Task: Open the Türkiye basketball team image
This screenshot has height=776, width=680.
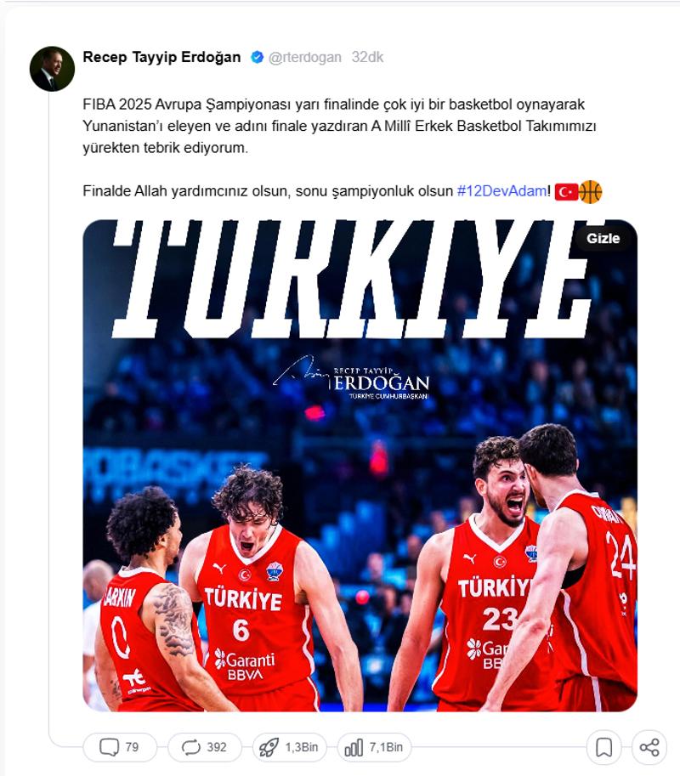Action: point(360,466)
